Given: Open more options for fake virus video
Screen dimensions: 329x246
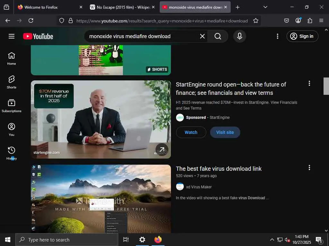Looking at the screenshot, I should (x=309, y=168).
